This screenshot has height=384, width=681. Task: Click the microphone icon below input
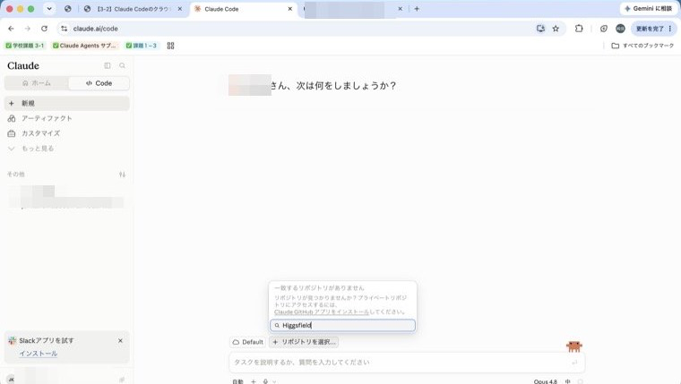click(265, 381)
